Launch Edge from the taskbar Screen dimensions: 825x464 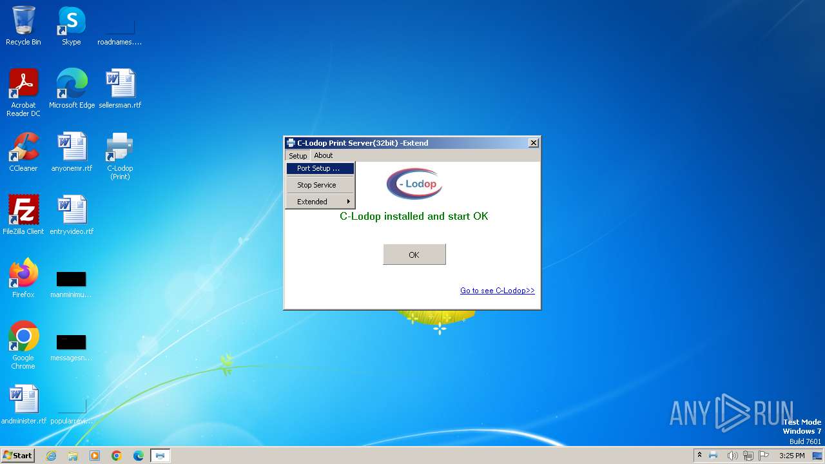139,456
